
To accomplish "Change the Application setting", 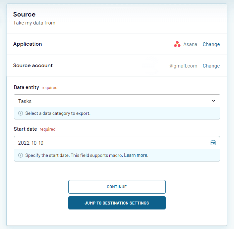I will [211, 44].
